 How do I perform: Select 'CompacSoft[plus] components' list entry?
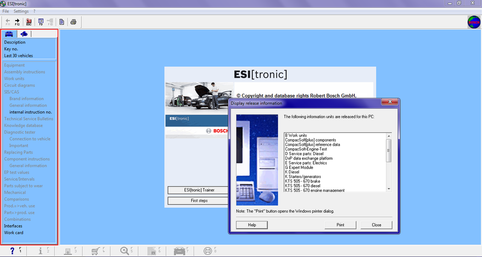[311, 140]
